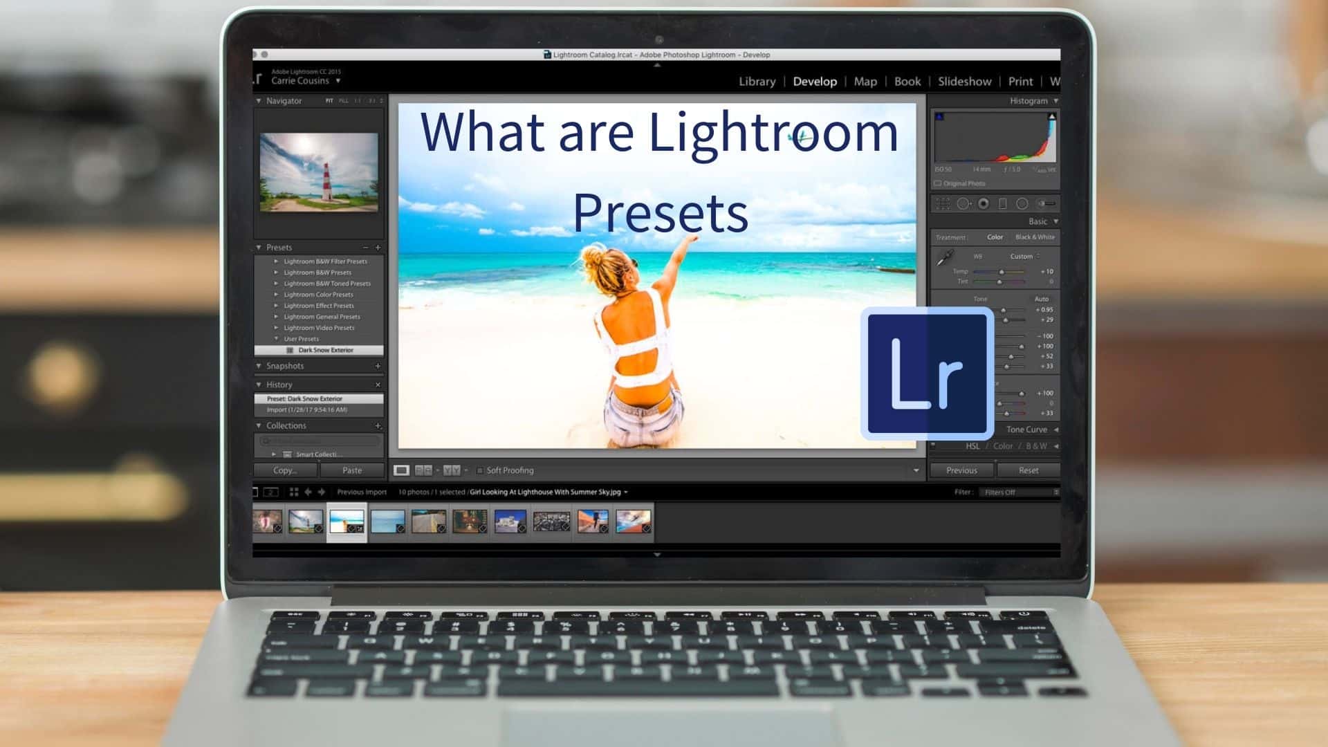This screenshot has height=747, width=1328.
Task: Go back using filmstrip left arrow
Action: pyautogui.click(x=308, y=492)
